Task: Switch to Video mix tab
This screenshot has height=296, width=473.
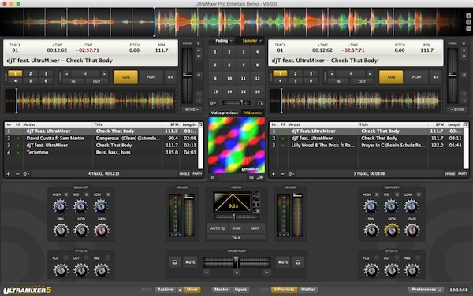Action: pos(253,113)
